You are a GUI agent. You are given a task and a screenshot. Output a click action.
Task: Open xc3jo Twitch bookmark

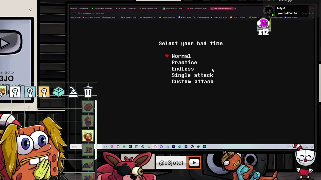[x=185, y=17]
